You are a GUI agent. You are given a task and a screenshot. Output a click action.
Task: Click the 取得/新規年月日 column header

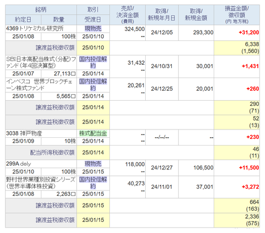point(162,15)
